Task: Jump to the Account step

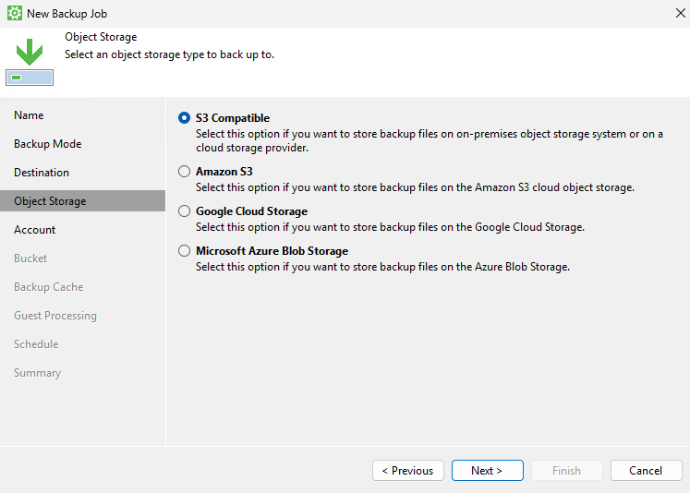Action: coord(35,230)
